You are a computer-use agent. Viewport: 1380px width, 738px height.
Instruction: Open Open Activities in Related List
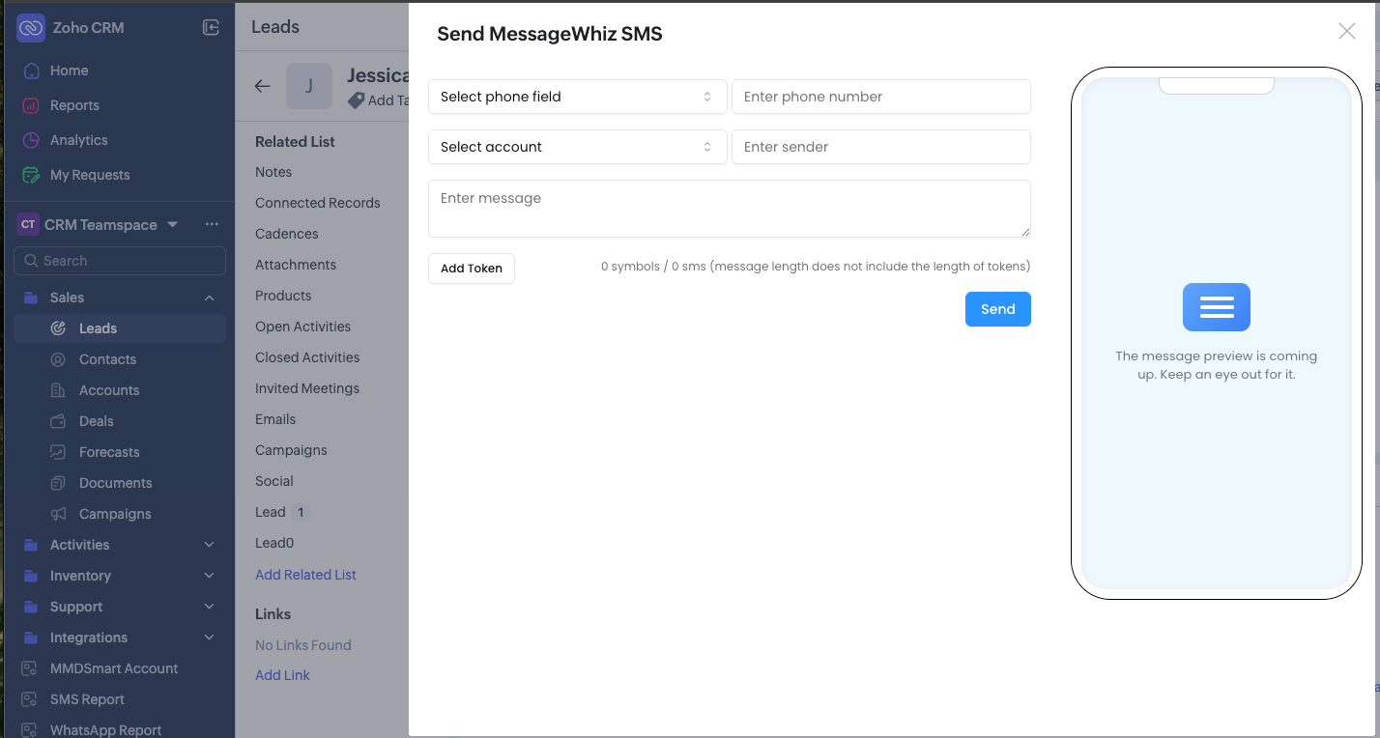coord(303,326)
